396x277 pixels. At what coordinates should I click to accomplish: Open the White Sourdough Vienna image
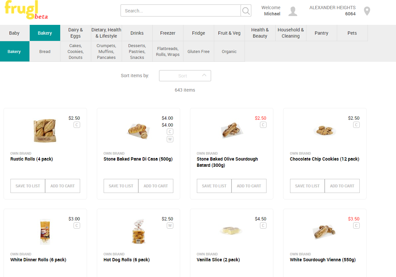pos(325,232)
